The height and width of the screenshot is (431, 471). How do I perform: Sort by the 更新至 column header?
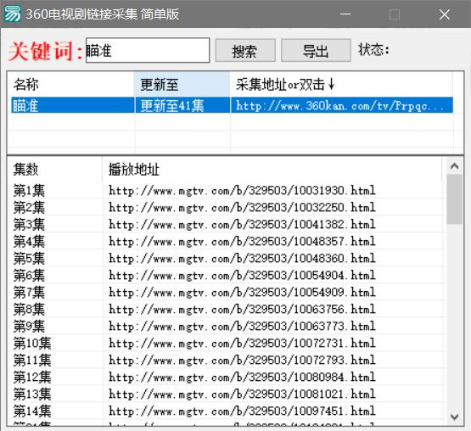182,84
